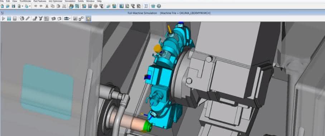Click the orange tool cap on the turret
Image resolution: width=325 pixels, height=136 pixels.
[157, 48]
